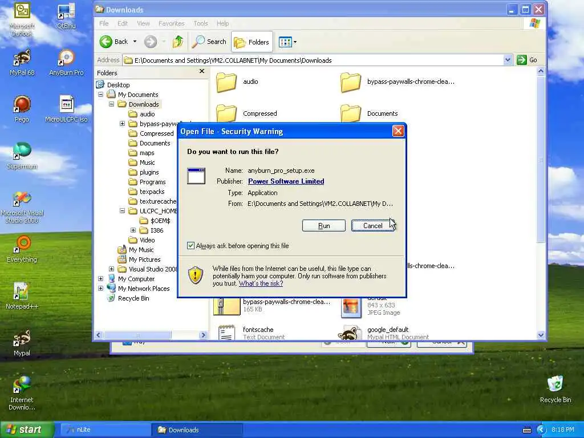584x438 pixels.
Task: Close the Folders pane with X
Action: click(x=202, y=71)
